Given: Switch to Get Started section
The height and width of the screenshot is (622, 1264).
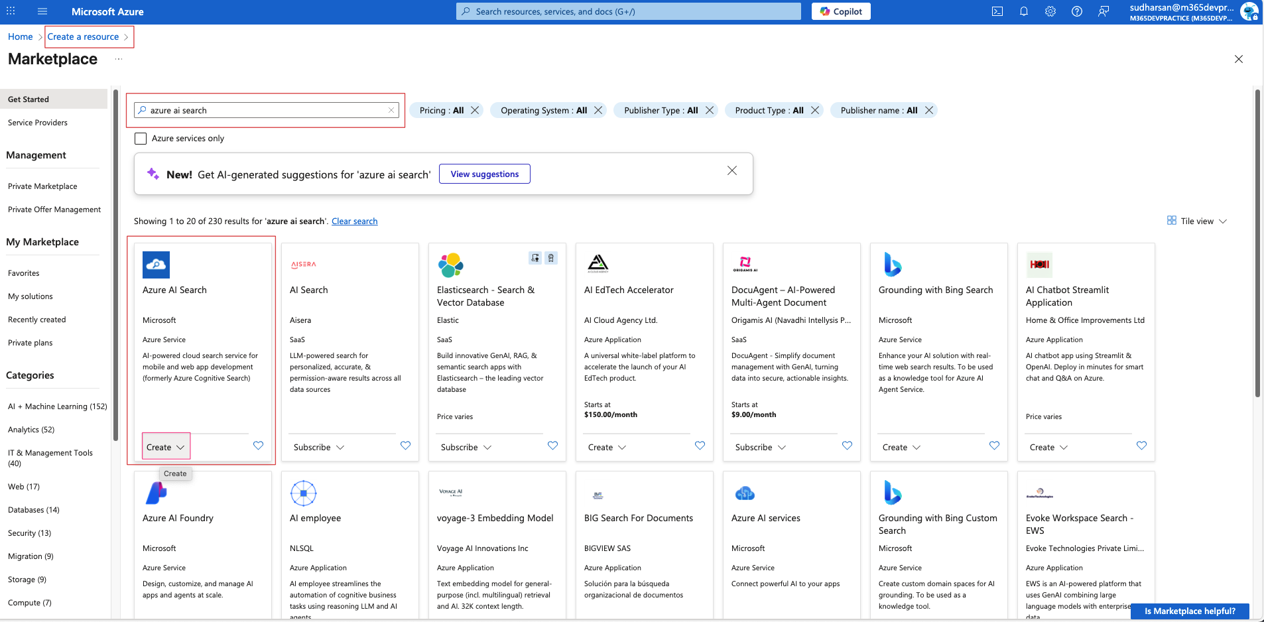Looking at the screenshot, I should 29,99.
